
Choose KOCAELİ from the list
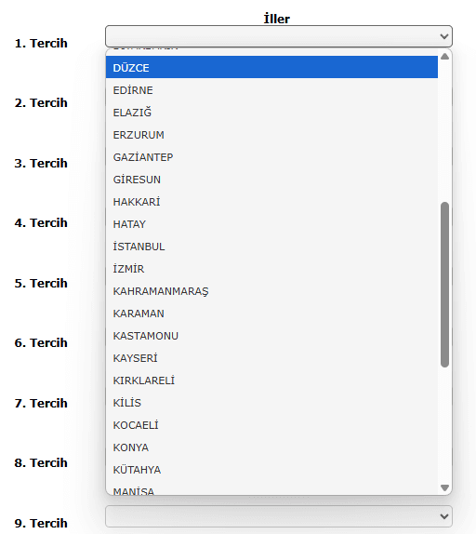[x=271, y=424]
